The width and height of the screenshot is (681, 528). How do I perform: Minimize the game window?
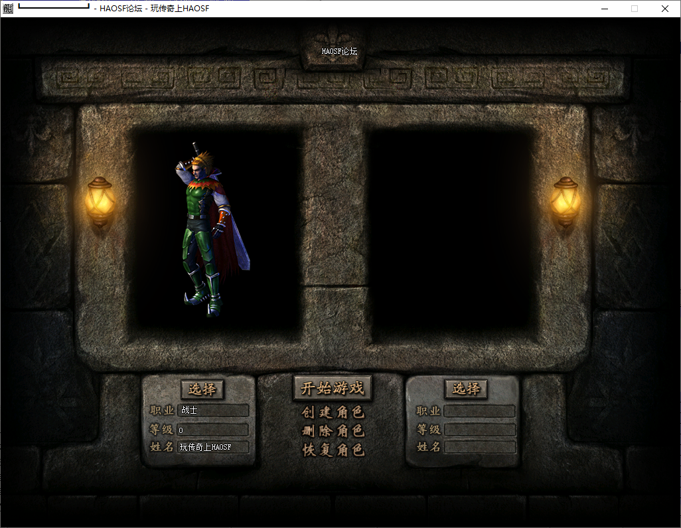coord(604,9)
